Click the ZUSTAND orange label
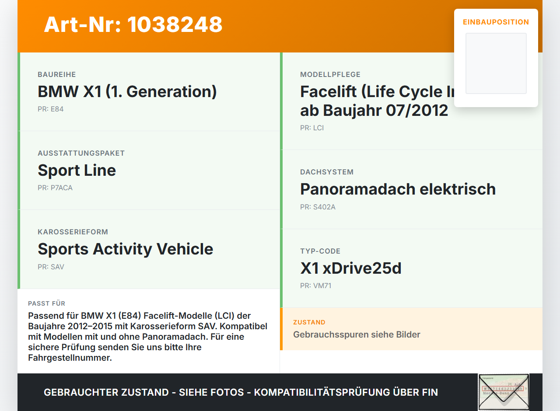The image size is (560, 411). pos(309,322)
